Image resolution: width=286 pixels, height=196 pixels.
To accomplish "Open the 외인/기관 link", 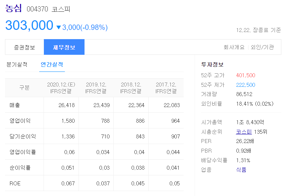I will tap(262, 47).
